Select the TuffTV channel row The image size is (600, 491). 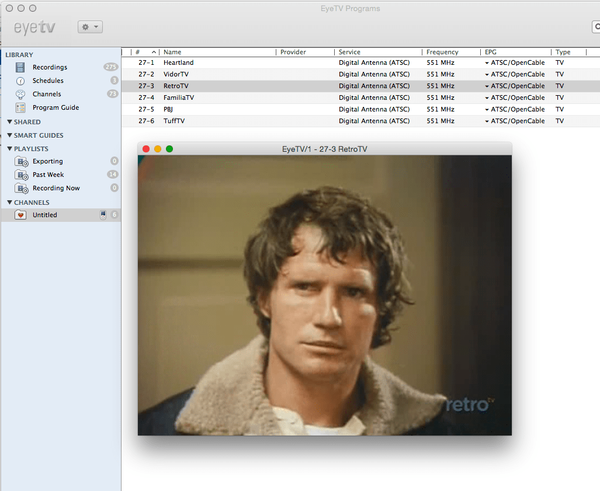click(360, 121)
